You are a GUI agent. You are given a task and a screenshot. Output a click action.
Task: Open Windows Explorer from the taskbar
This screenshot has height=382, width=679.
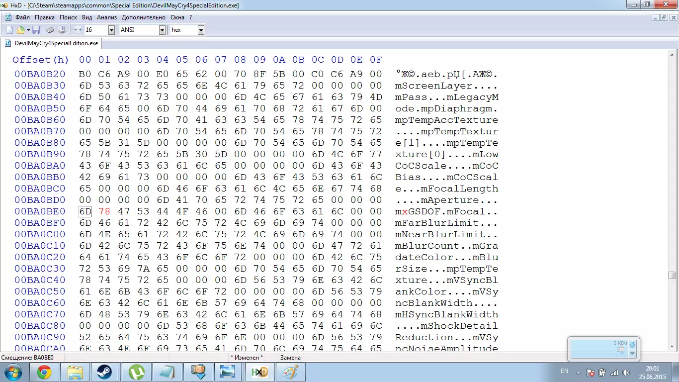click(75, 372)
